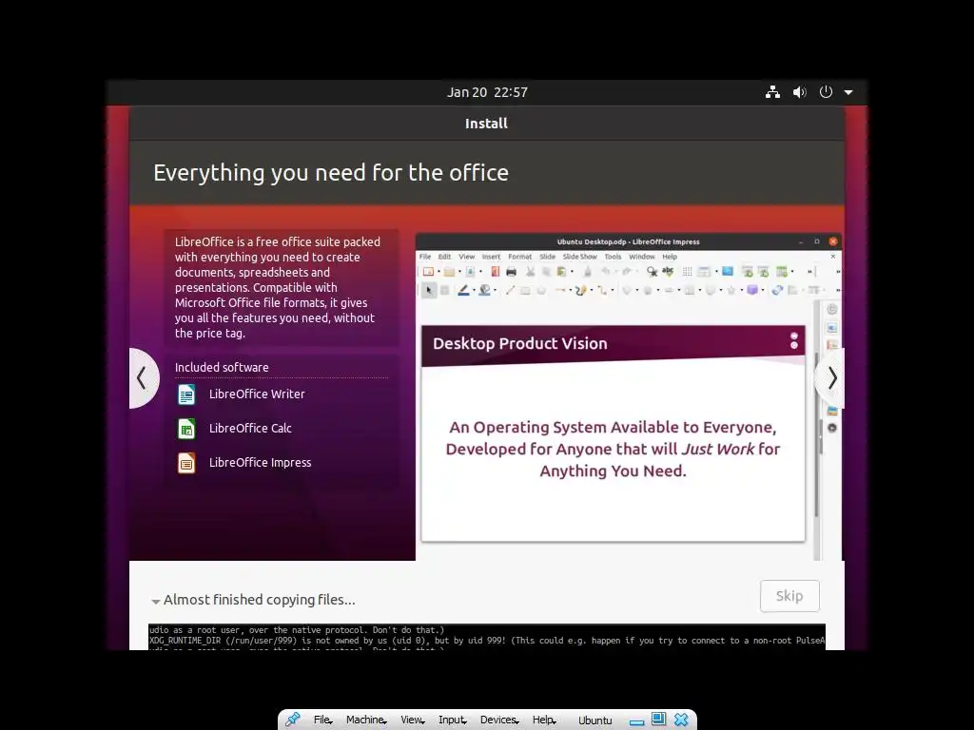Minimize the VM via mini toolbar icon
The height and width of the screenshot is (730, 974).
pos(636,722)
